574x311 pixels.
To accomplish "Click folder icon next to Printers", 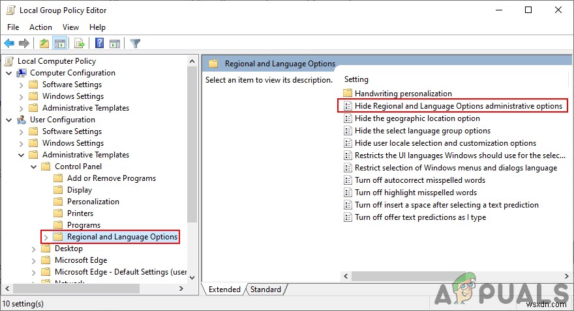I will coord(58,213).
